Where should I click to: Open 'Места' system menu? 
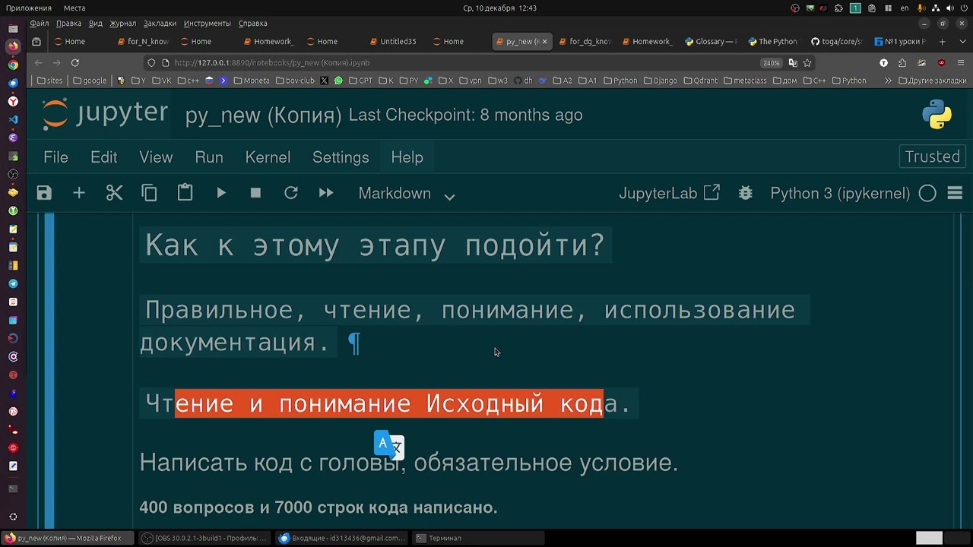[x=74, y=8]
